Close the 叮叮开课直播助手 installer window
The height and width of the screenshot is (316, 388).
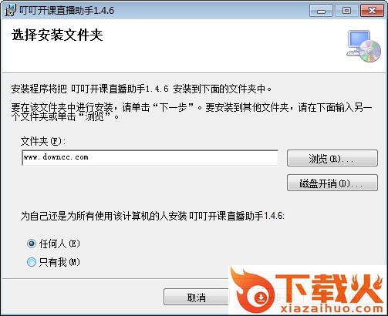point(372,11)
